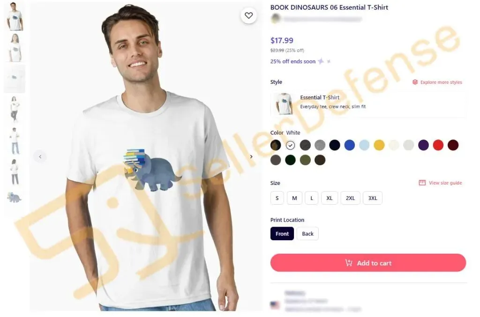Click the heart favorite icon
Viewport: 480px width, 317px height.
[248, 15]
